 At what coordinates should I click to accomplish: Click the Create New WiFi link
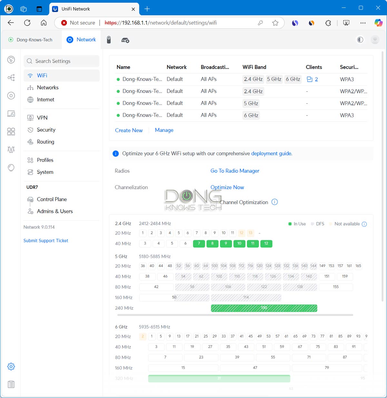129,130
